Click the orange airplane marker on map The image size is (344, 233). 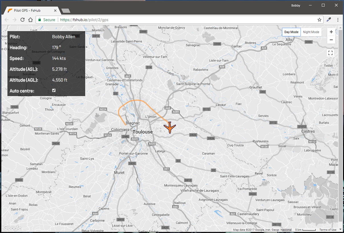pyautogui.click(x=170, y=127)
